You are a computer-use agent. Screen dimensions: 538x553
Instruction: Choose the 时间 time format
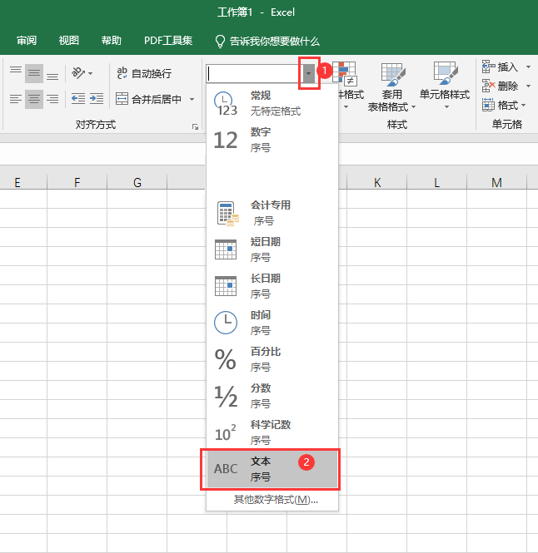click(x=272, y=323)
